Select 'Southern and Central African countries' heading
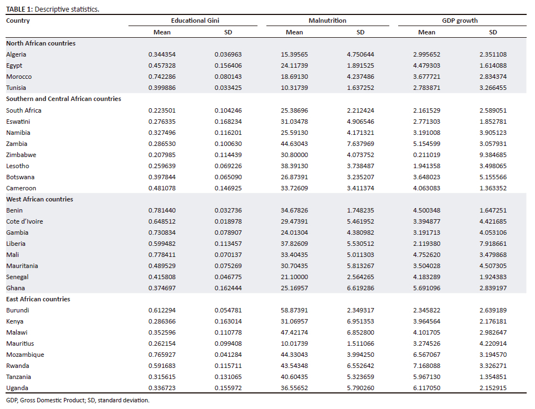Screen dimensions: 535x409 click(63, 99)
